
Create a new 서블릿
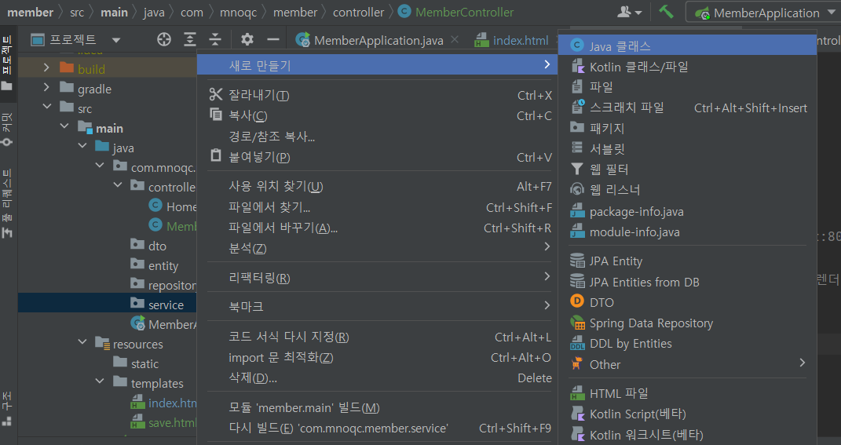688,148
